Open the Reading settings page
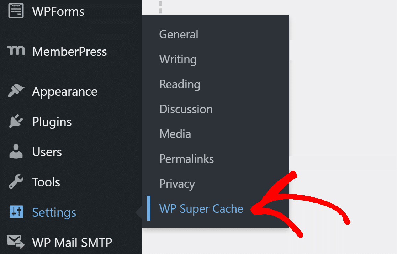The image size is (397, 254). pos(180,84)
